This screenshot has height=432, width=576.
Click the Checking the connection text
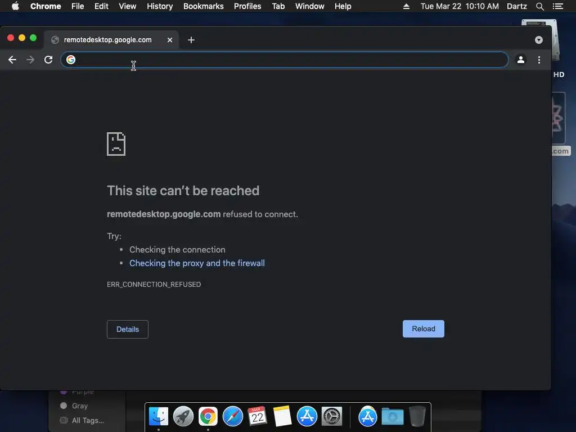(x=177, y=250)
